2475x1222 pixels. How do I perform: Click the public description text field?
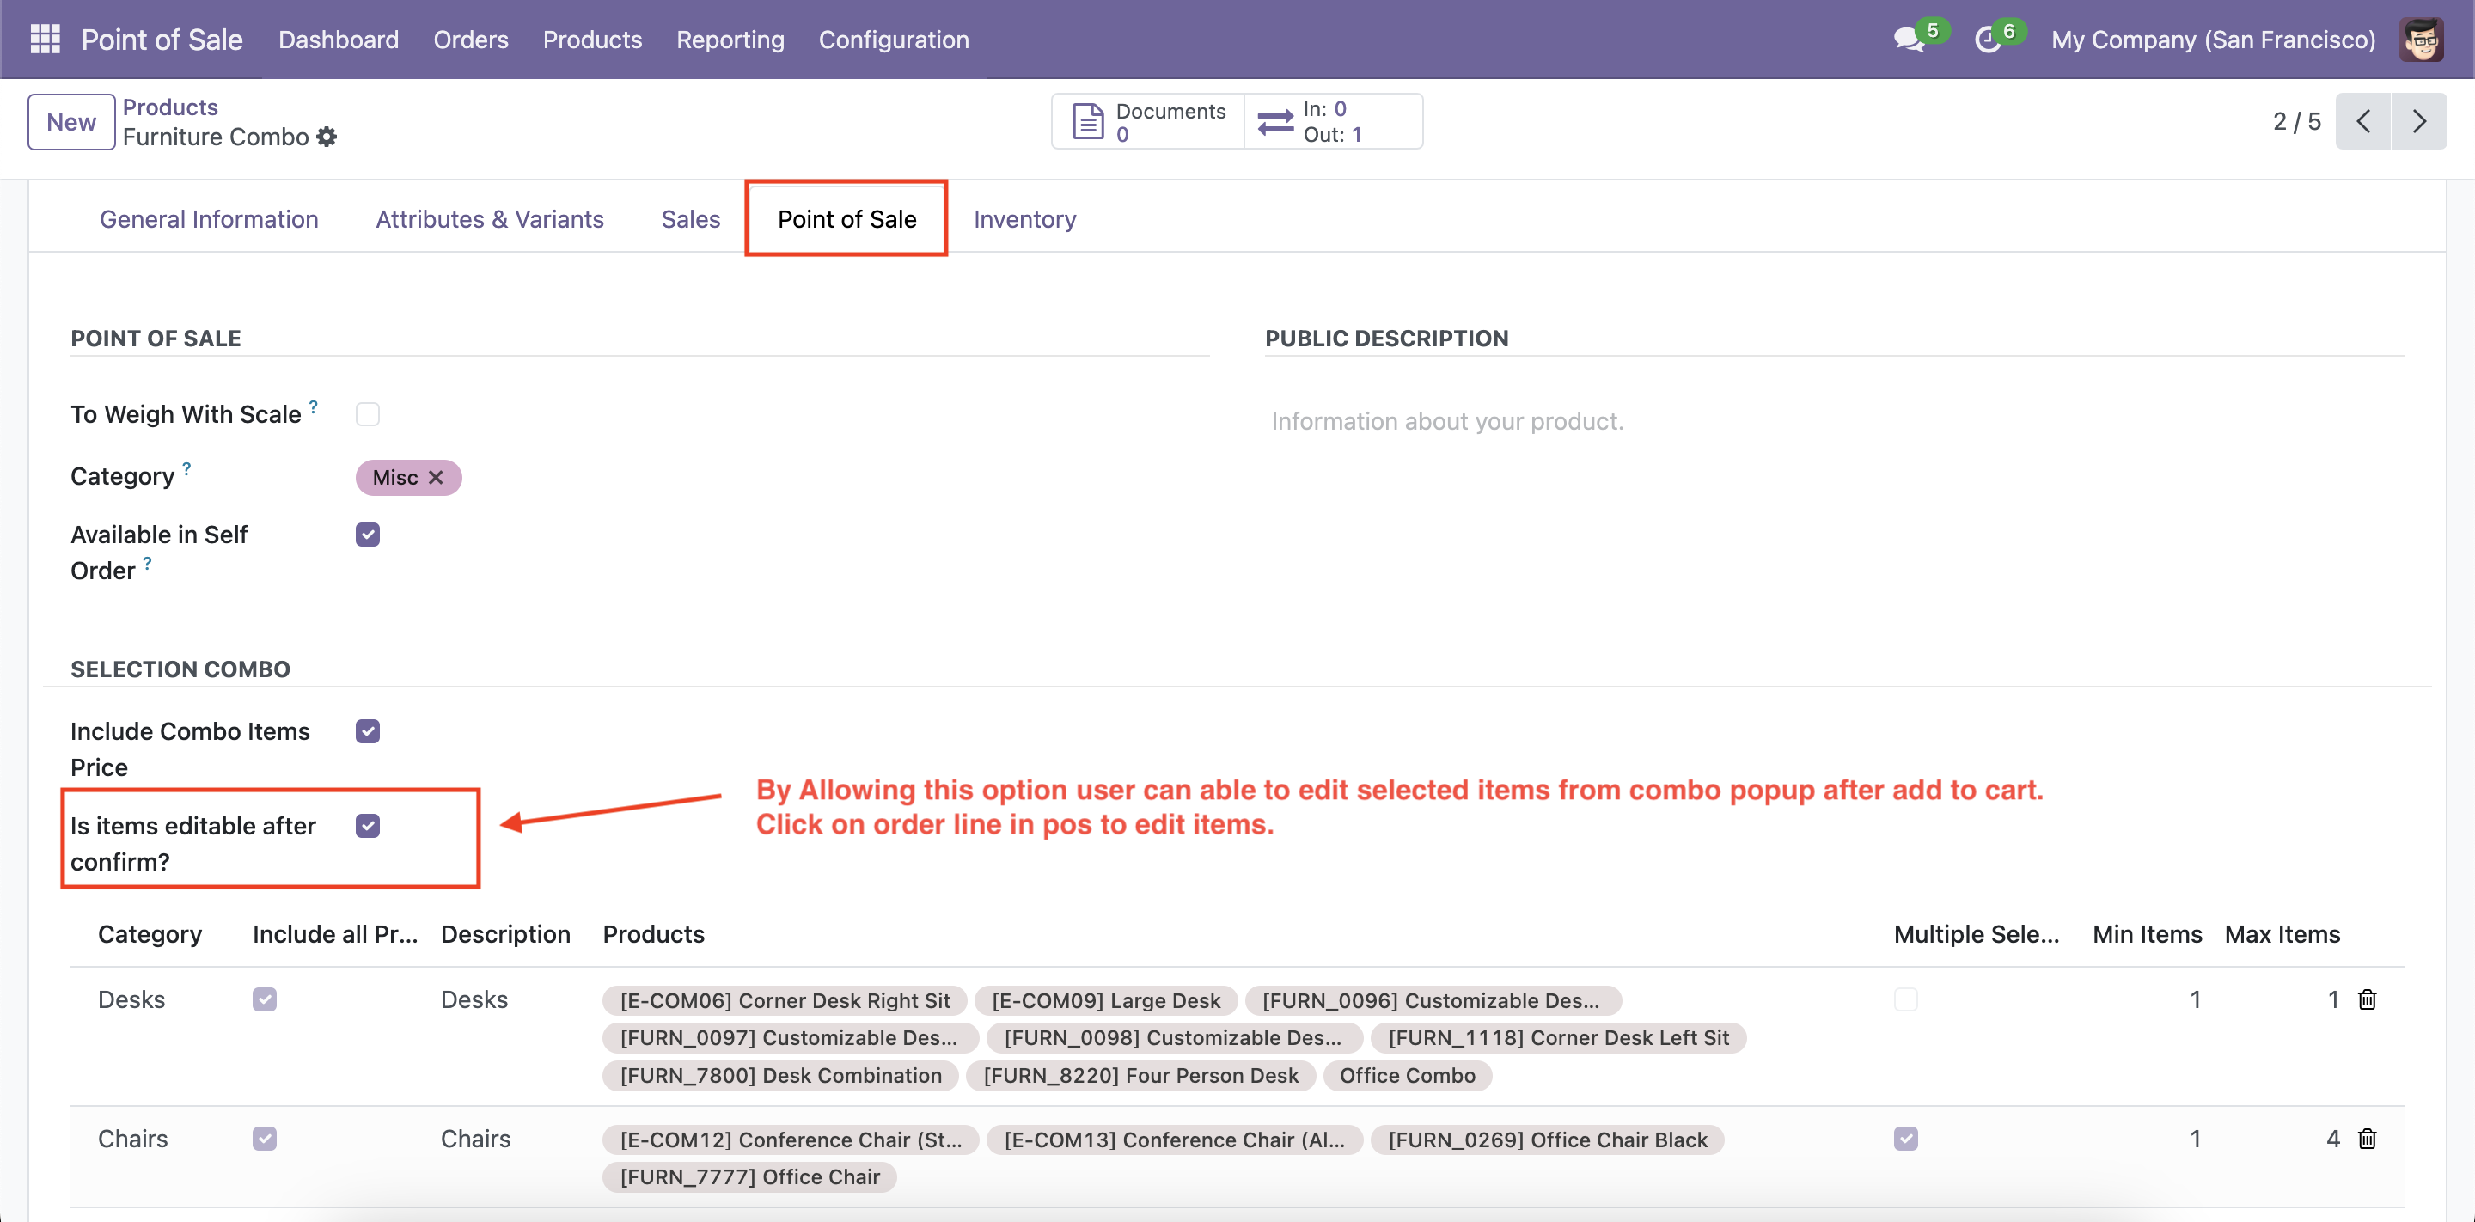[x=1446, y=422]
